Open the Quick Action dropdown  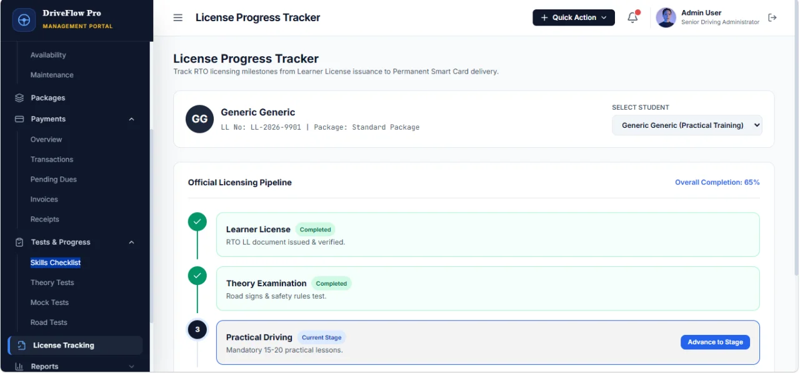(x=574, y=17)
